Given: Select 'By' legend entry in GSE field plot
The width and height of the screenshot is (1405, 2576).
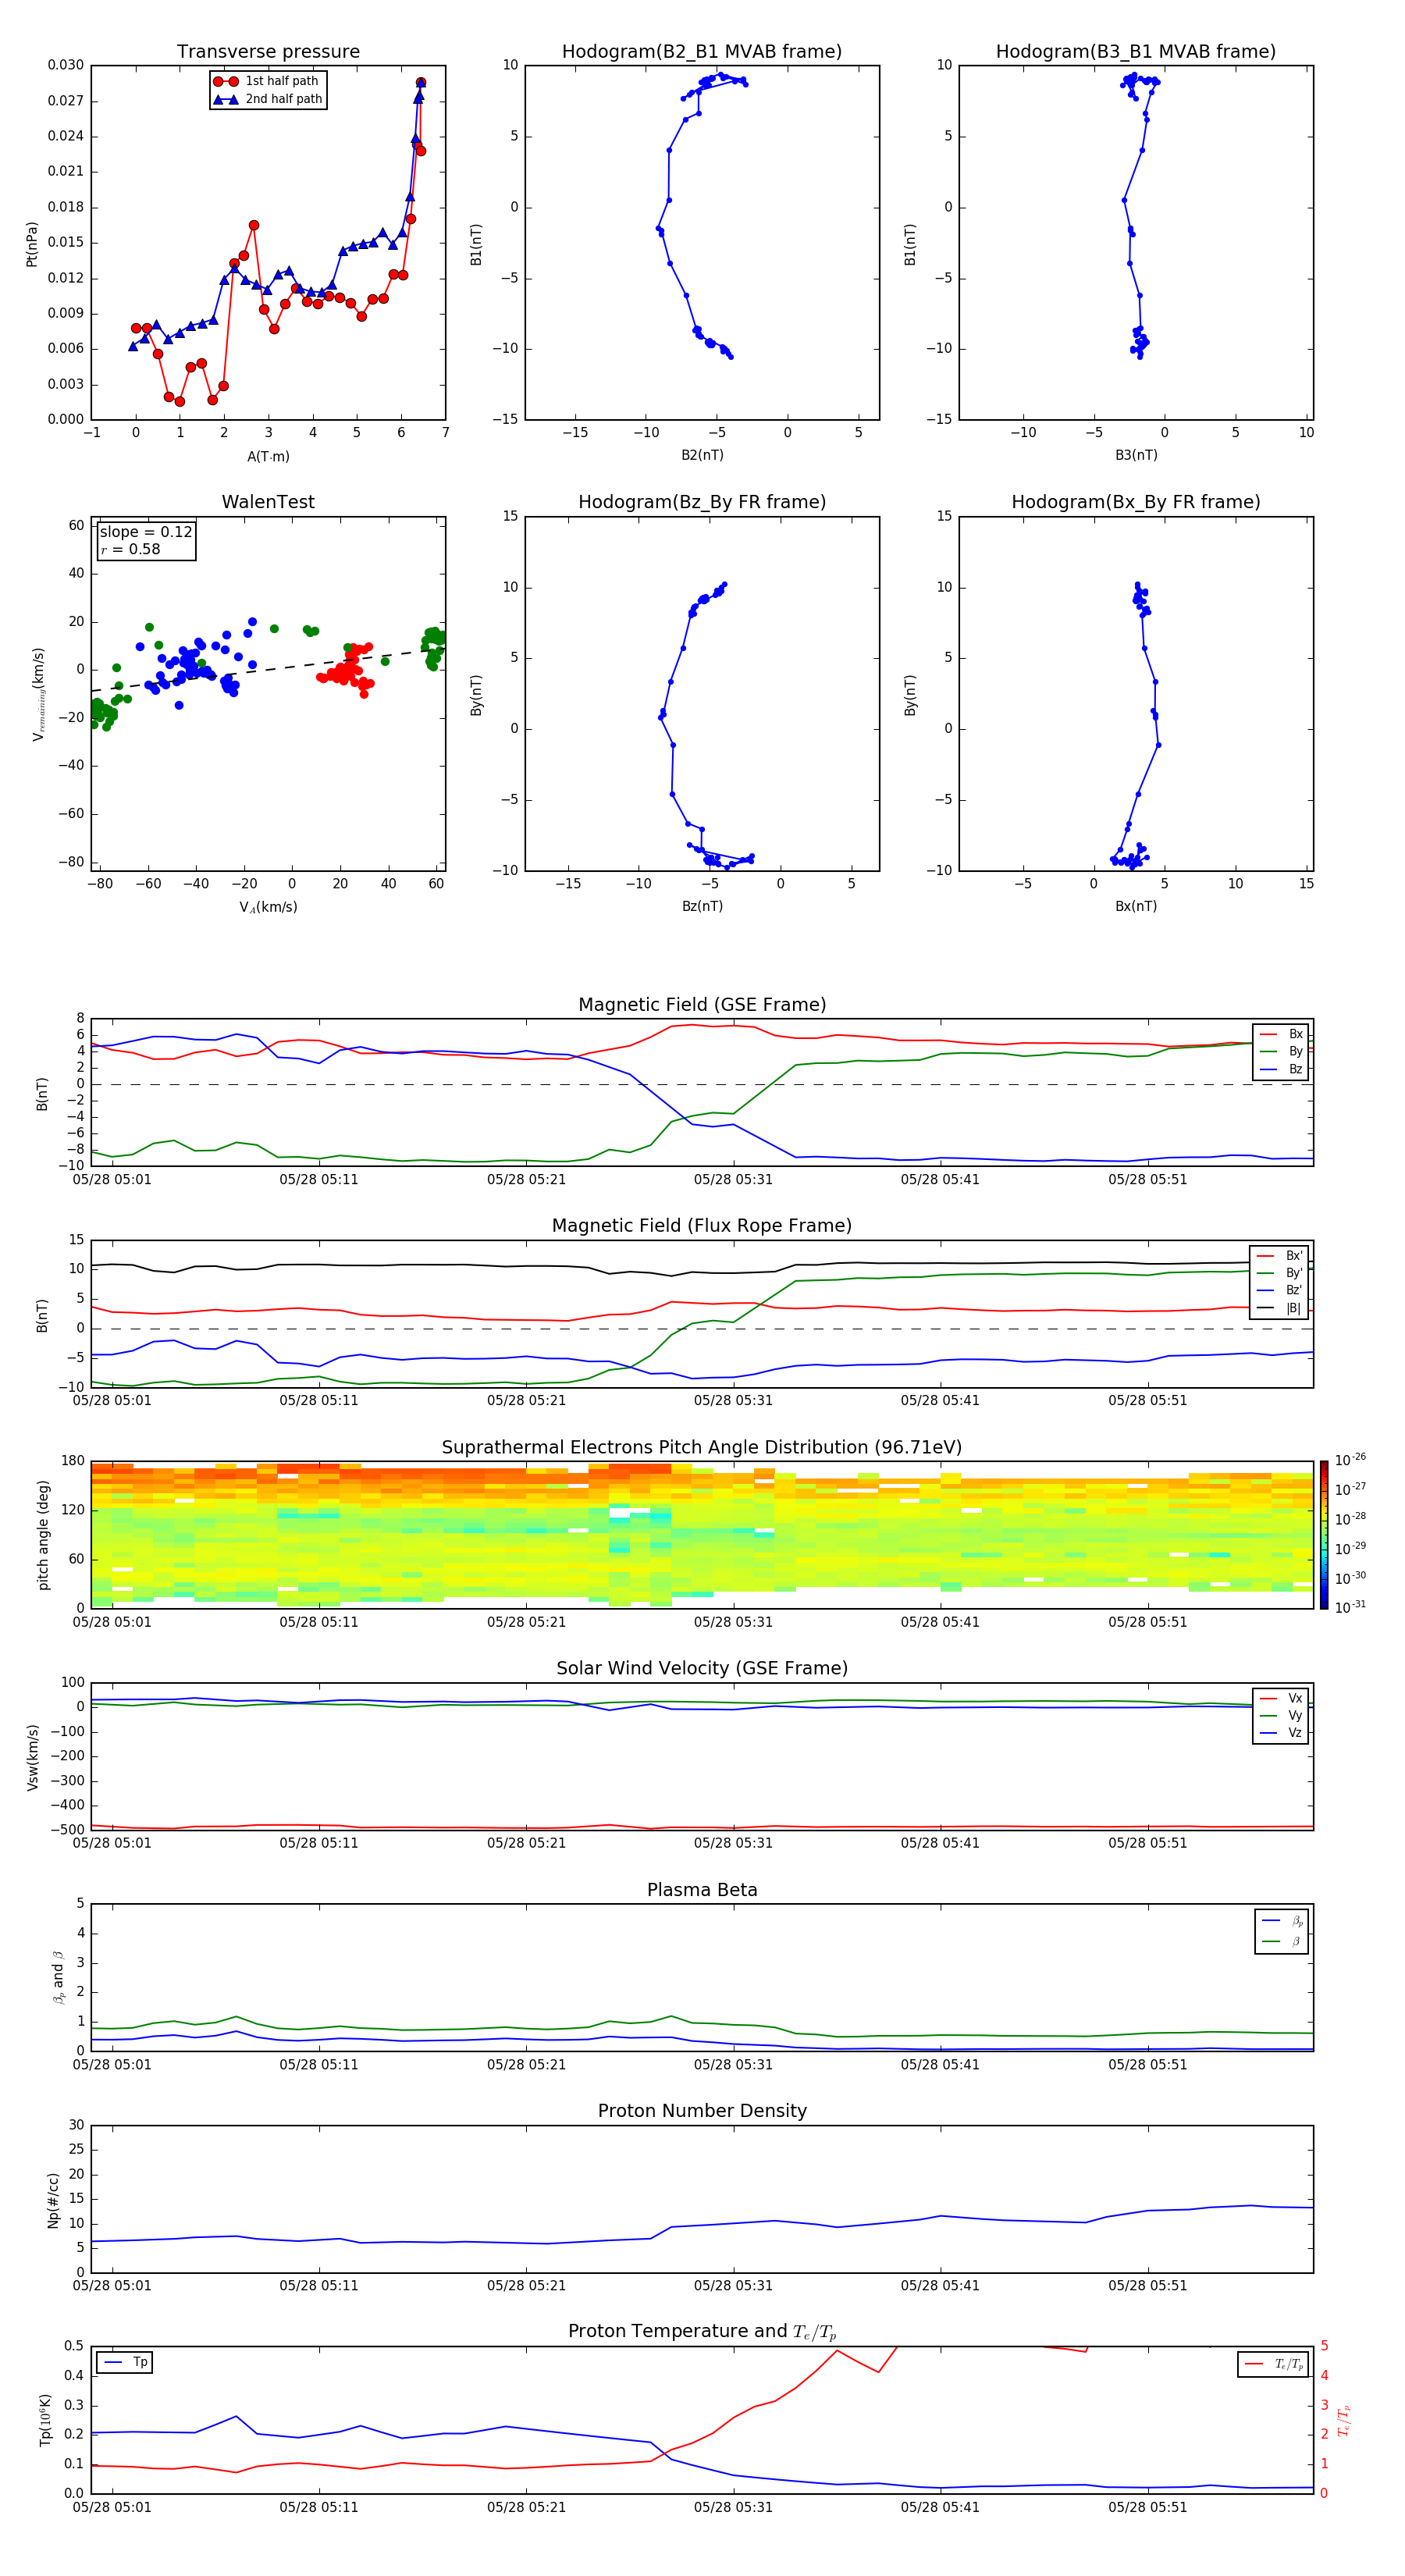Looking at the screenshot, I should pos(1281,1052).
